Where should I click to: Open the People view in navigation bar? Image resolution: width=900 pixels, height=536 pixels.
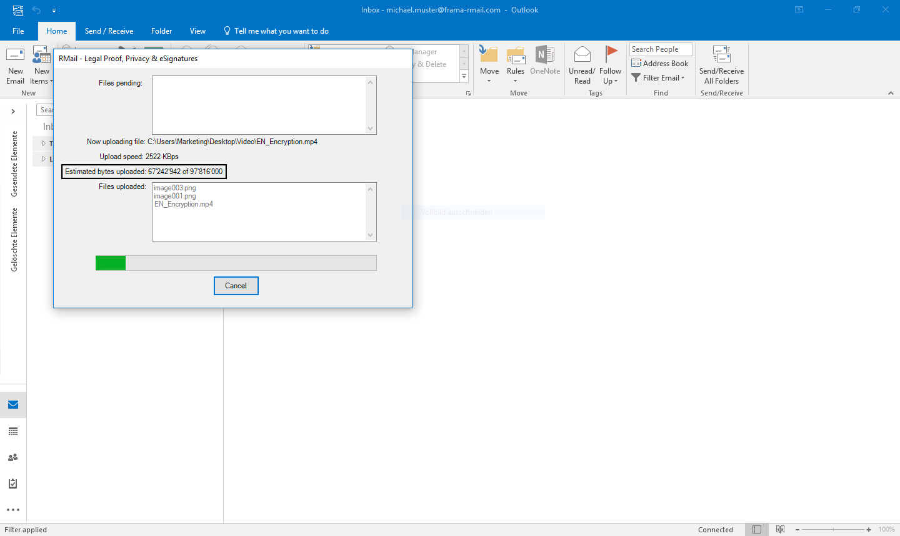(13, 457)
